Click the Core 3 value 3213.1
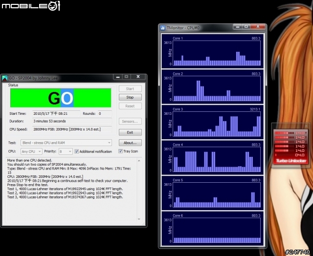The height and width of the screenshot is (256, 313). coord(255,109)
